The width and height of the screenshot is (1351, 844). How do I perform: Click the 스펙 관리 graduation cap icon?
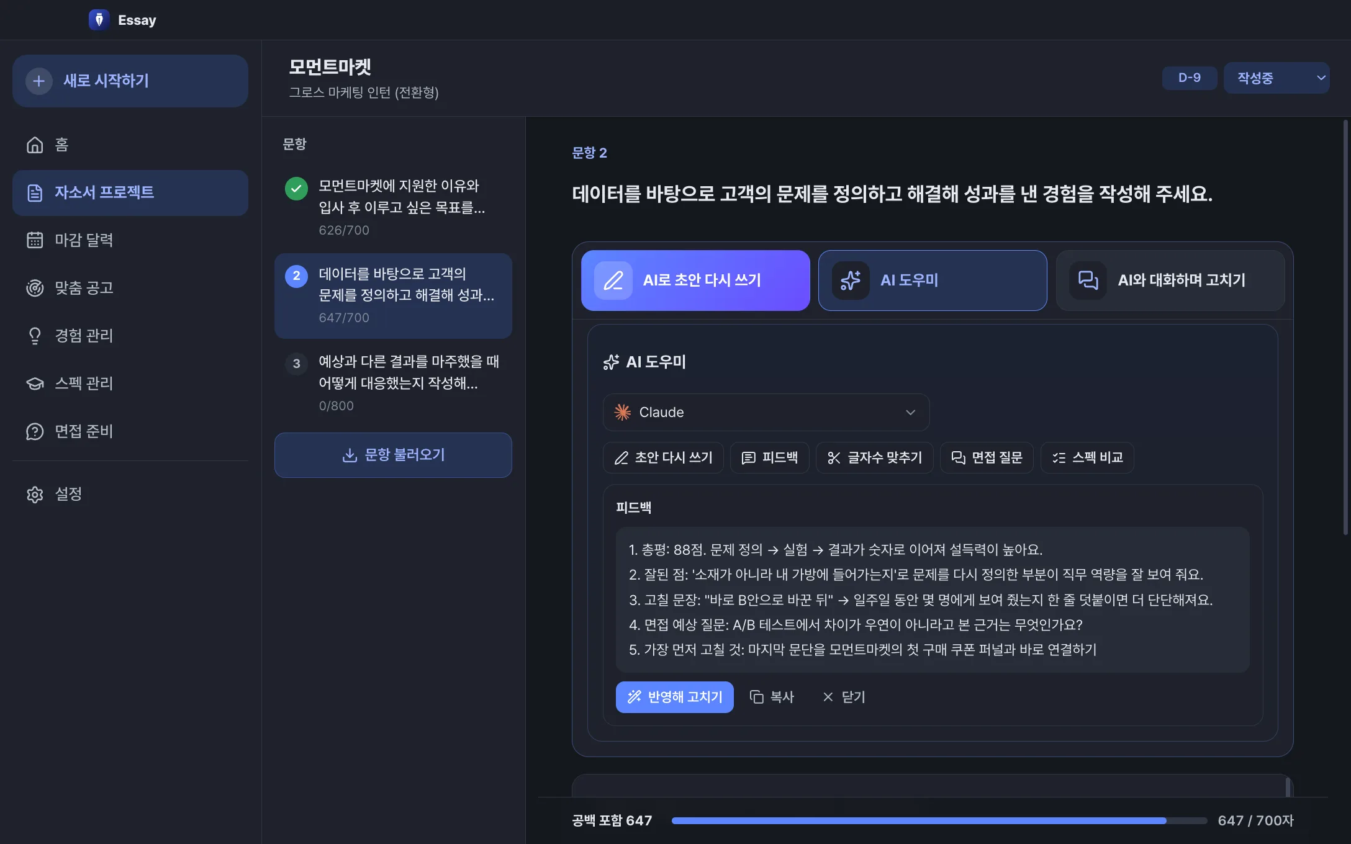pyautogui.click(x=35, y=384)
